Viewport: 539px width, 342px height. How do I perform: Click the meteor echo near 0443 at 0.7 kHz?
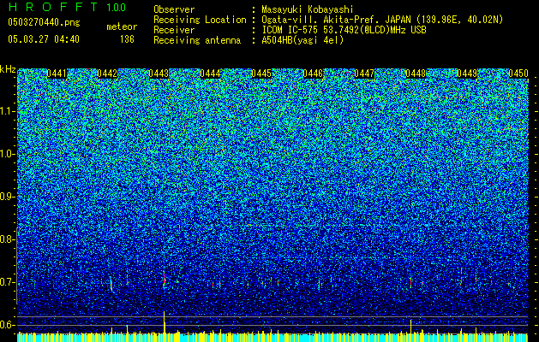[165, 280]
